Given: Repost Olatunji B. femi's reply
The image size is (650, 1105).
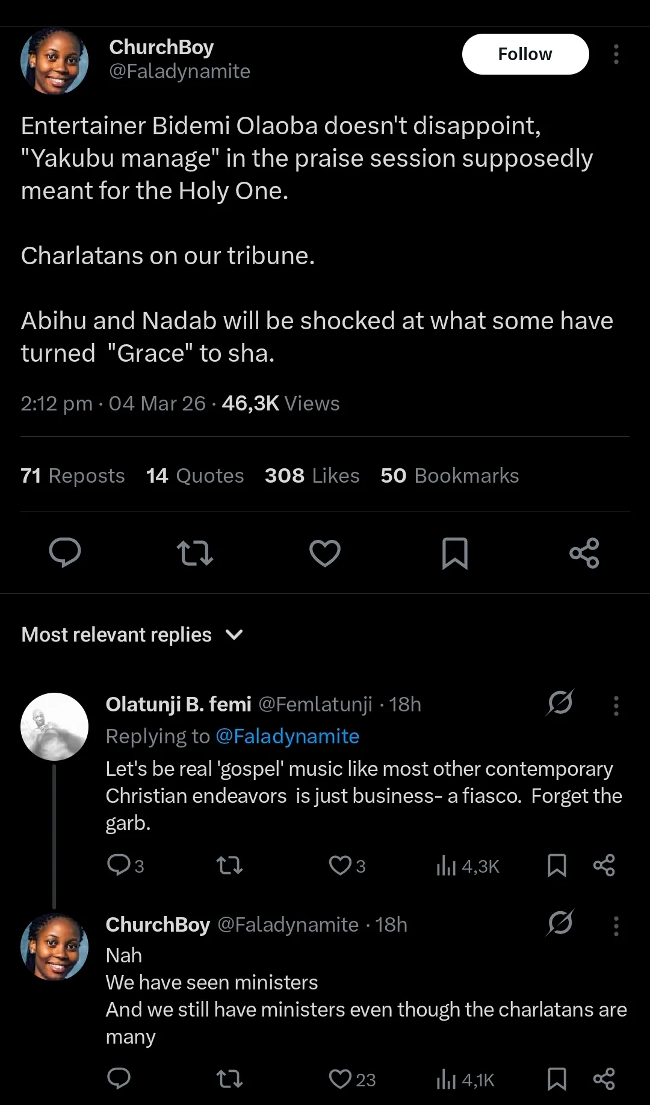Looking at the screenshot, I should pyautogui.click(x=229, y=866).
